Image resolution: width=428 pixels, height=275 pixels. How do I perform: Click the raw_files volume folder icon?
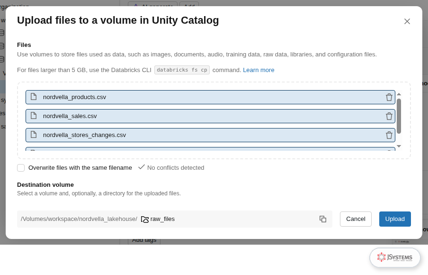pyautogui.click(x=145, y=219)
